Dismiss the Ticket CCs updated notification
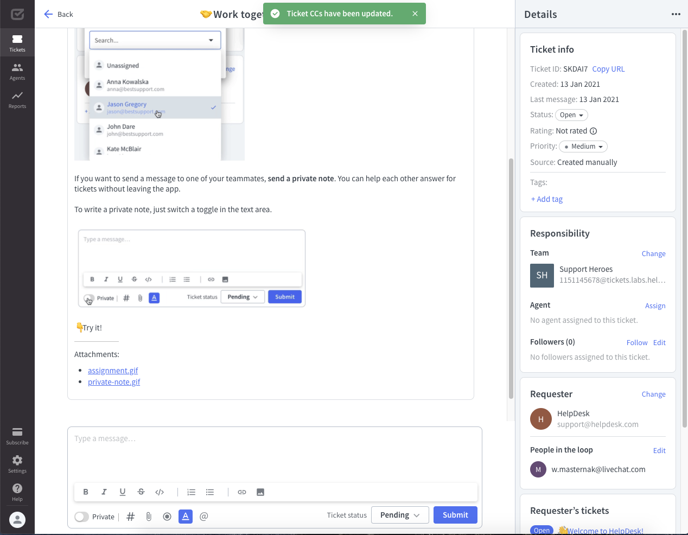Viewport: 688px width, 535px height. coord(415,13)
